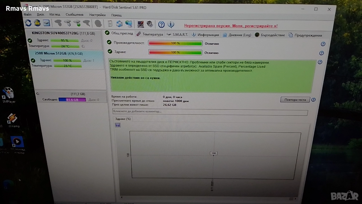Click the greyed disk icon with green checkmark
This screenshot has width=362, height=204.
tap(77, 24)
